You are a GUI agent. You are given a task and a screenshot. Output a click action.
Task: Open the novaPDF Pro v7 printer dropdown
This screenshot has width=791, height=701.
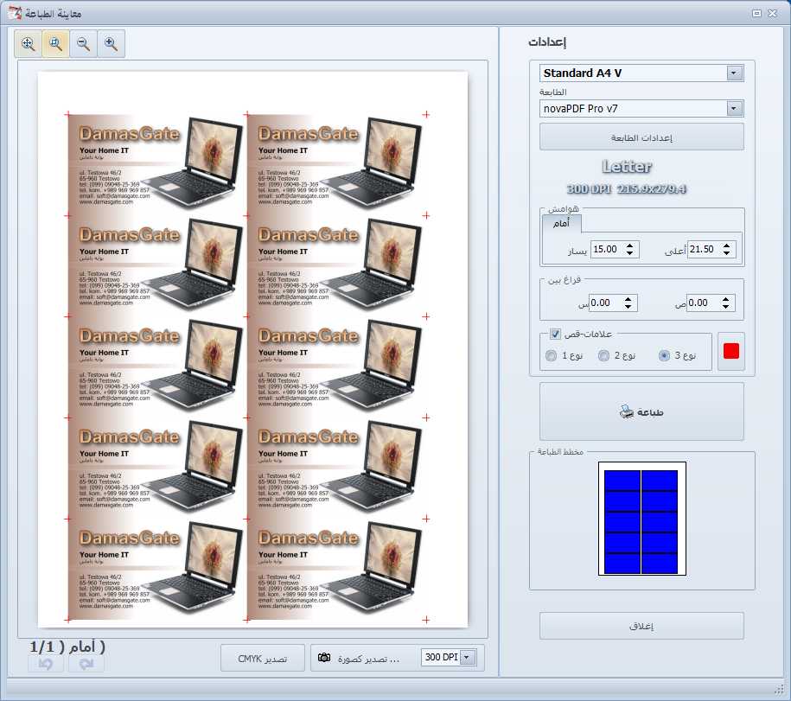pos(734,108)
